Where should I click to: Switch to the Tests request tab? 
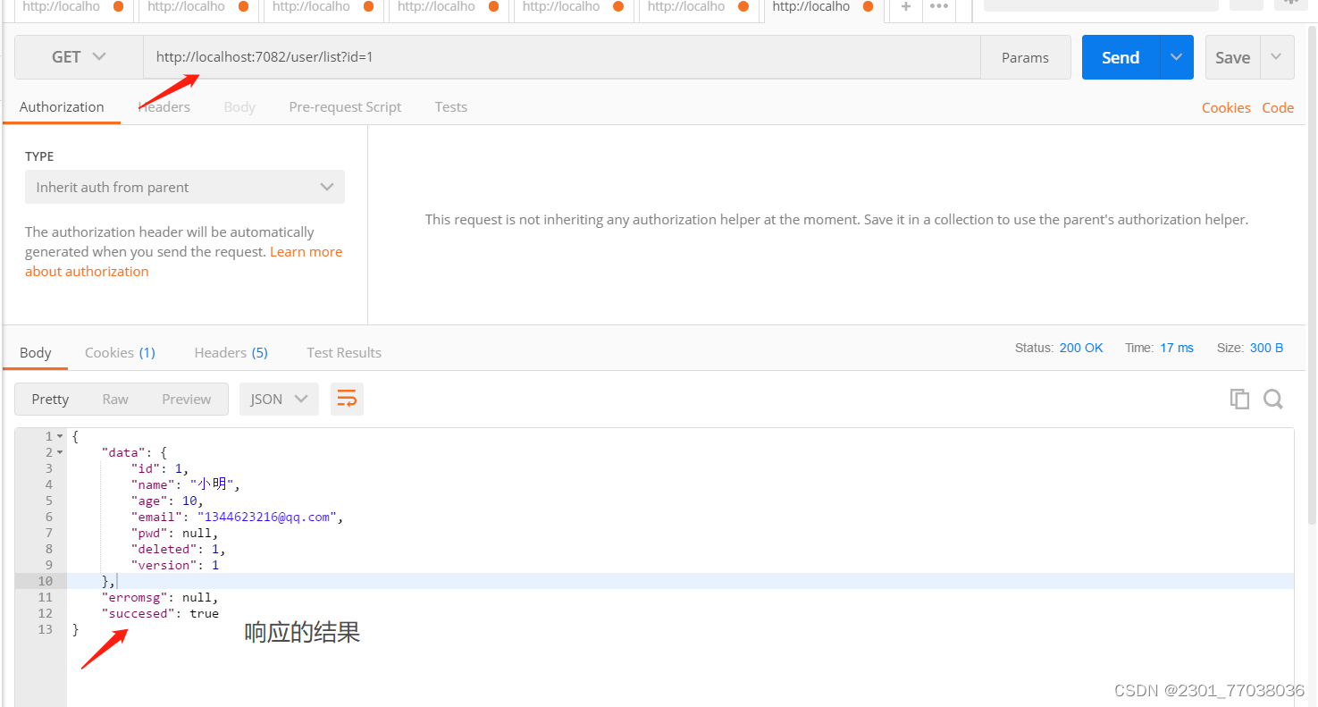(450, 106)
